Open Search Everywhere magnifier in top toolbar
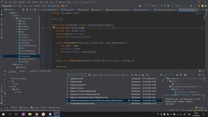This screenshot has width=208, height=117. pyautogui.click(x=199, y=6)
